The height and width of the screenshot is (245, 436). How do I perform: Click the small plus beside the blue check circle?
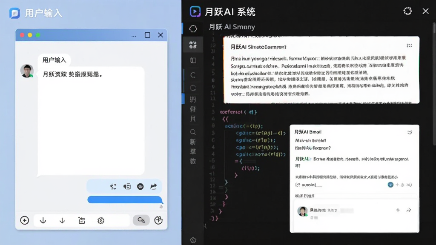(x=397, y=185)
